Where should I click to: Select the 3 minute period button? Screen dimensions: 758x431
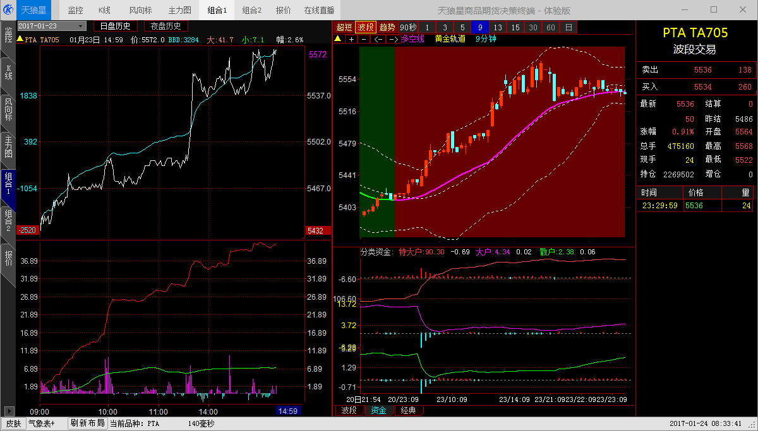pyautogui.click(x=445, y=27)
